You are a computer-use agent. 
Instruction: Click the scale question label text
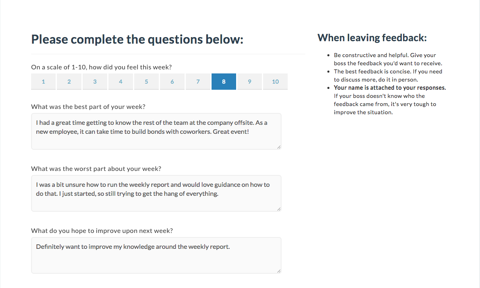[101, 67]
